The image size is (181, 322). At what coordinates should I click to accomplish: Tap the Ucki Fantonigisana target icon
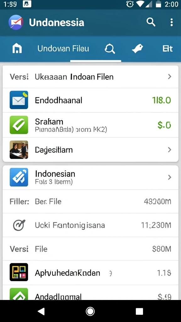click(19, 225)
